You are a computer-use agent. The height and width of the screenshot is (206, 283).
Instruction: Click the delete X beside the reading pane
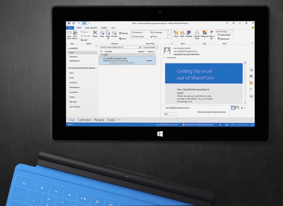click(x=251, y=76)
